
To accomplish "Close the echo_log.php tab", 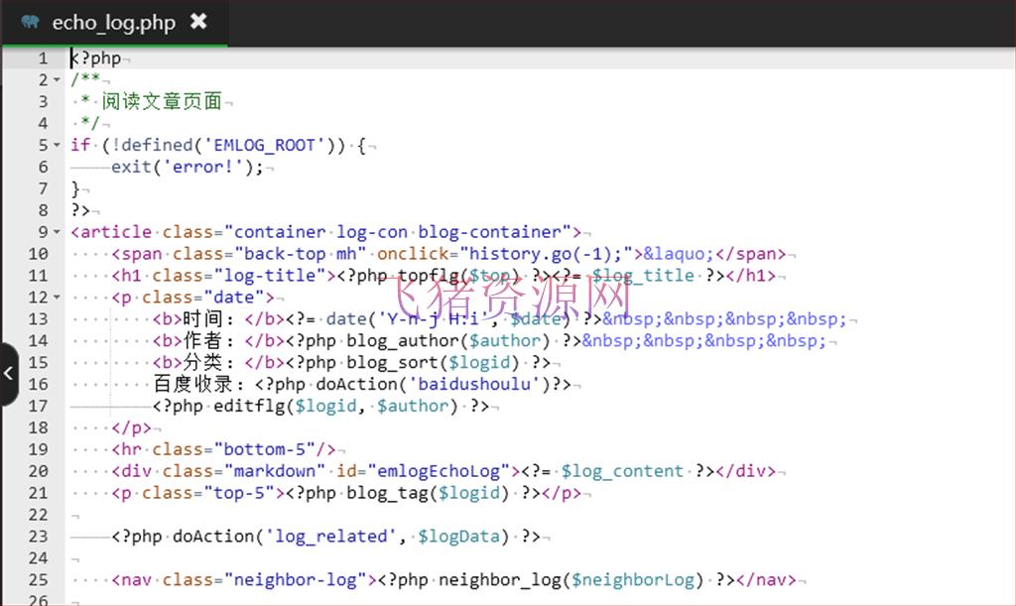I will 198,21.
